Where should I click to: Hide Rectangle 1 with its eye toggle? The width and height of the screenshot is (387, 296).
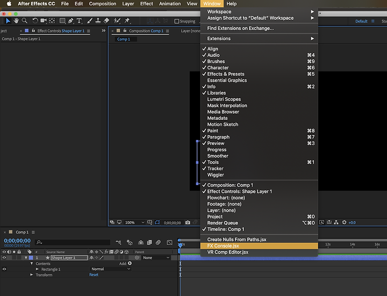tap(4, 269)
